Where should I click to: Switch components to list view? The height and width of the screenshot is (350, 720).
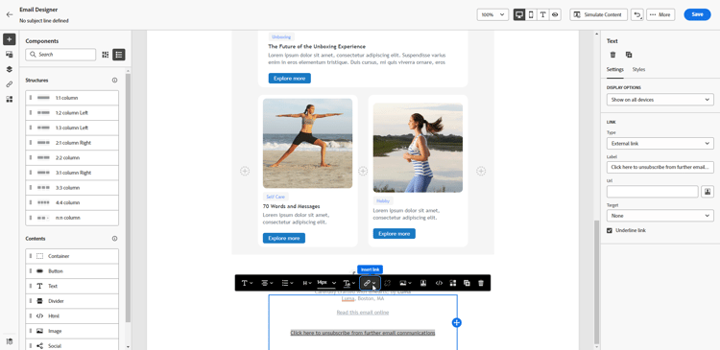point(119,55)
